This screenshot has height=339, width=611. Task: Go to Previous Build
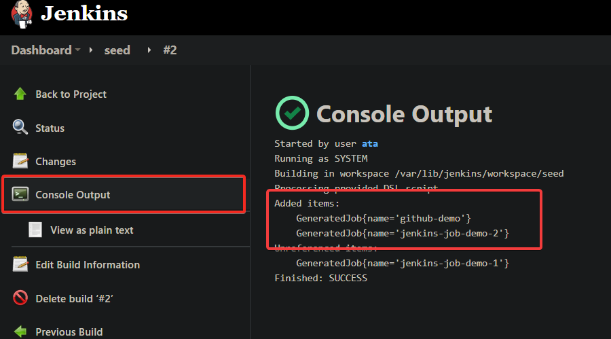69,332
